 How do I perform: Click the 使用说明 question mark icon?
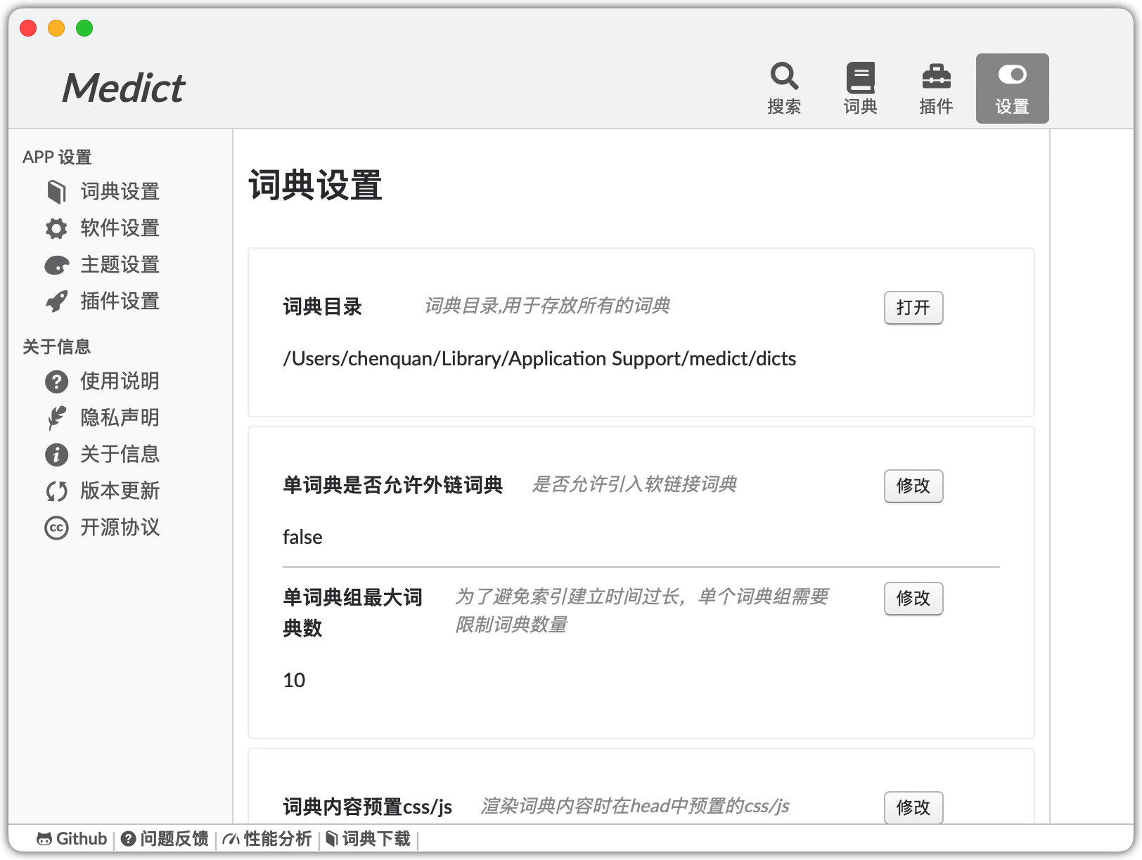[56, 382]
